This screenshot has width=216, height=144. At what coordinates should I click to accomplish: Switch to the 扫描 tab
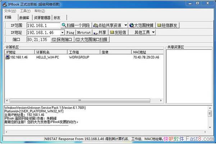click(x=8, y=18)
